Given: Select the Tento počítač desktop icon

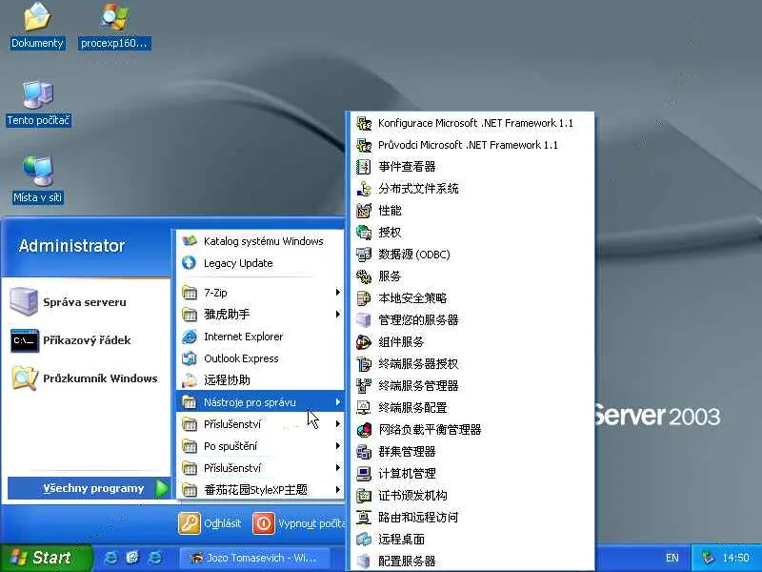Looking at the screenshot, I should pos(38,104).
